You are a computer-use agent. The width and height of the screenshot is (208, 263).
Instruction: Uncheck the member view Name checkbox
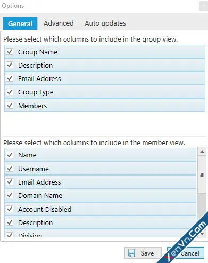(10, 155)
